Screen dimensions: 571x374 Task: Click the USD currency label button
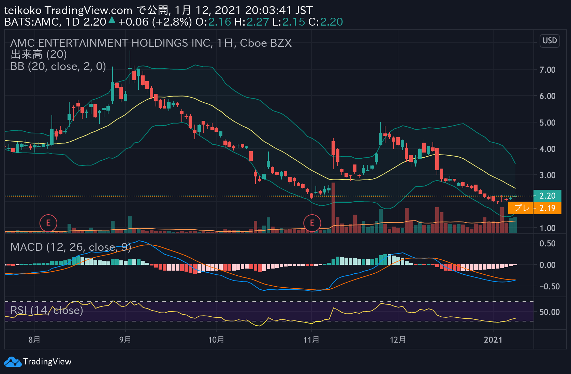(550, 41)
